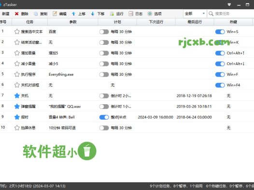Star the 减小音量 task
Viewport: 254px width, 190px height.
coord(17,64)
